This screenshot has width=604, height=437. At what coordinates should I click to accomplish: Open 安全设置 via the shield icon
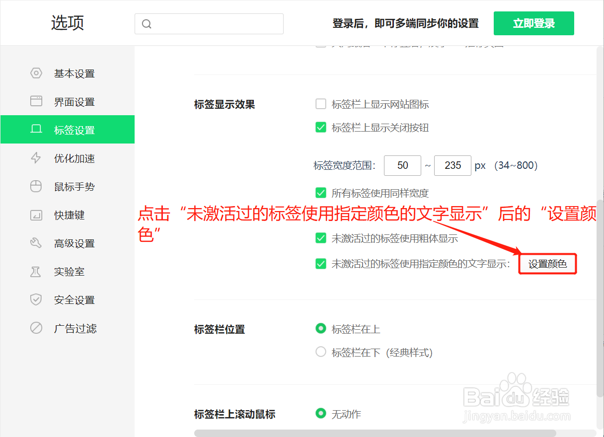click(x=36, y=299)
